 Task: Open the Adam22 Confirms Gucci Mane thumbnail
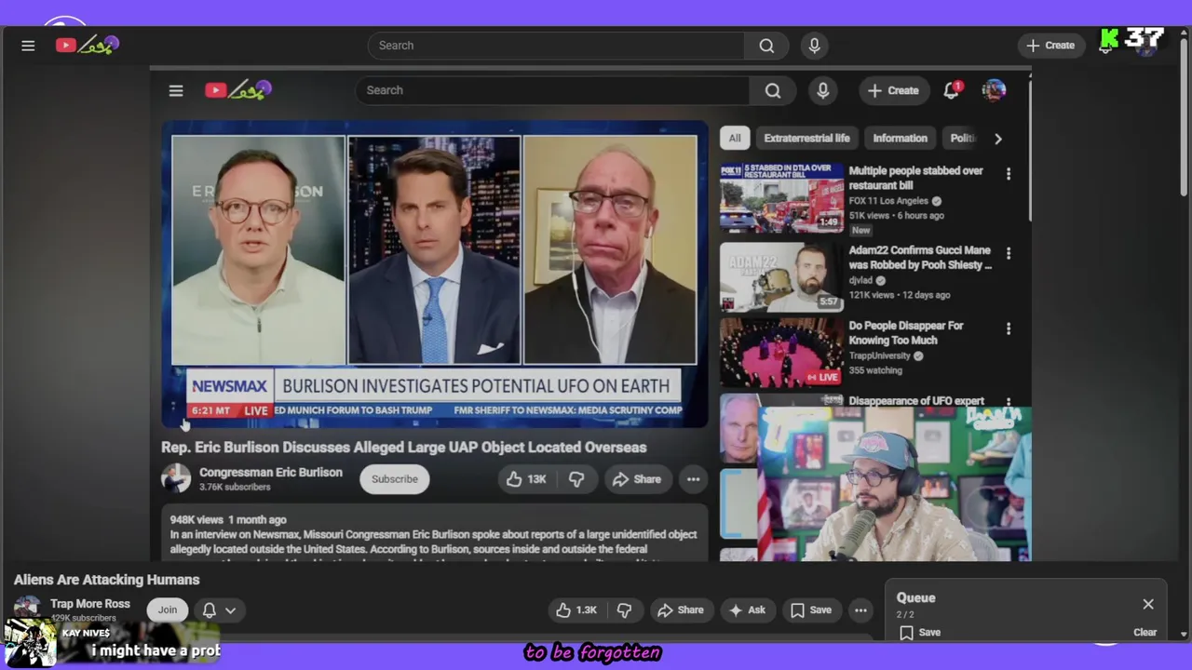pyautogui.click(x=781, y=276)
